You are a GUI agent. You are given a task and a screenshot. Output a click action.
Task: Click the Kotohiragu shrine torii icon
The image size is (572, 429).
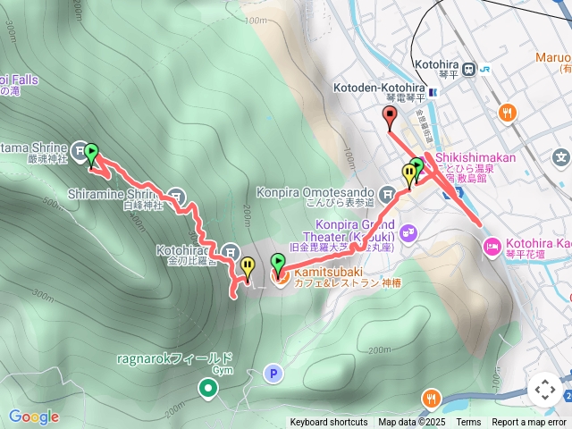pos(231,252)
